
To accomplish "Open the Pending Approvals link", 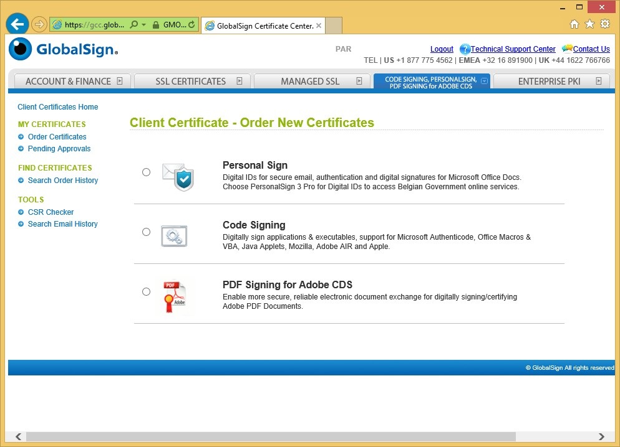I will [x=59, y=149].
